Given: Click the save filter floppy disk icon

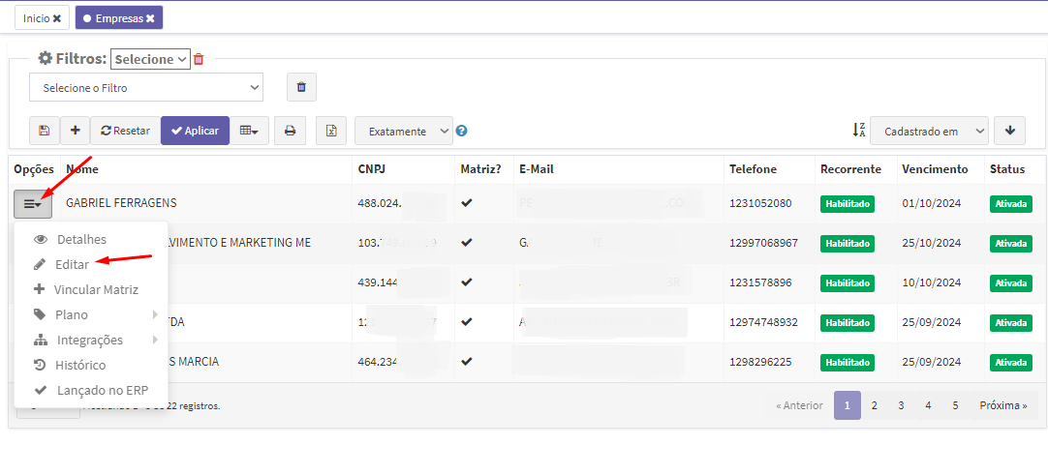Looking at the screenshot, I should (x=45, y=131).
